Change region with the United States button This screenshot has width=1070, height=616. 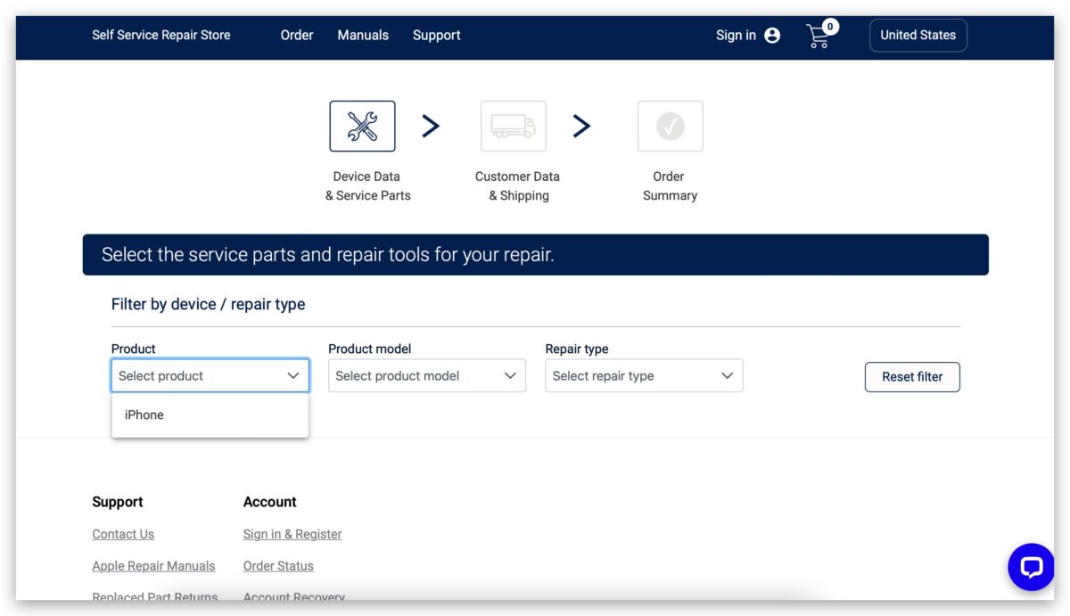click(x=918, y=36)
